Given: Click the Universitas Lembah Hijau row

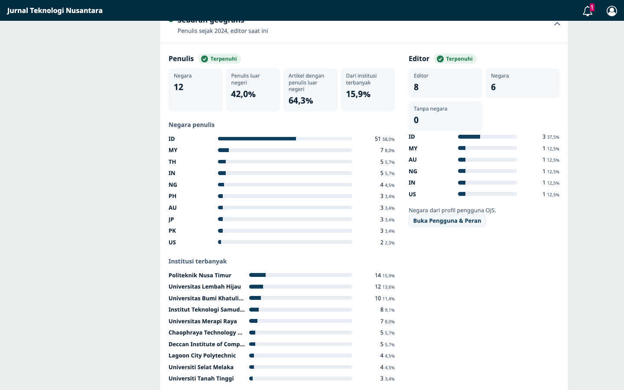Looking at the screenshot, I should (x=282, y=287).
